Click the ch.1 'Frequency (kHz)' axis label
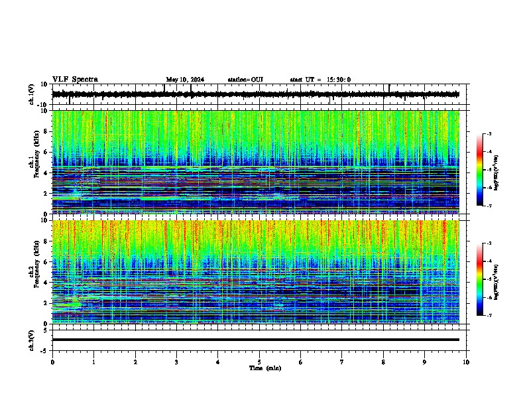Screen dimensions: 525x406 tap(36, 155)
